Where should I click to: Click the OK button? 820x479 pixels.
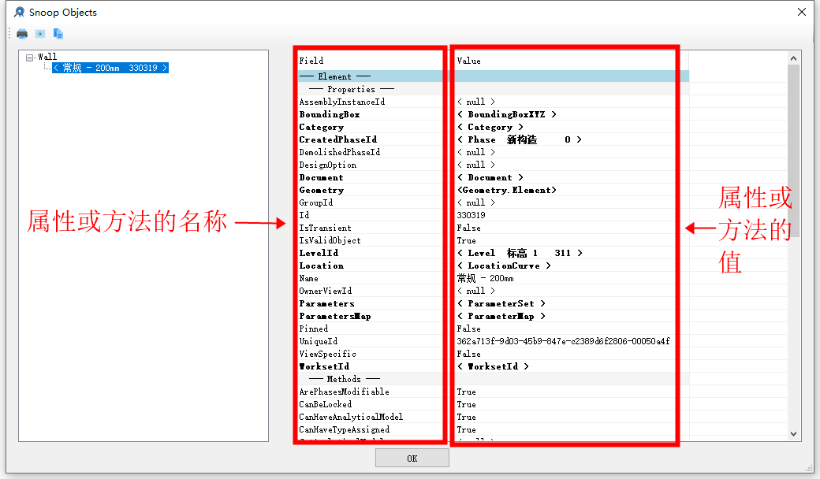tap(412, 458)
